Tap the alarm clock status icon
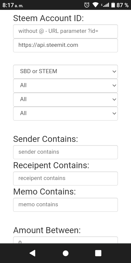This screenshot has width=131, height=263. (x=87, y=5)
